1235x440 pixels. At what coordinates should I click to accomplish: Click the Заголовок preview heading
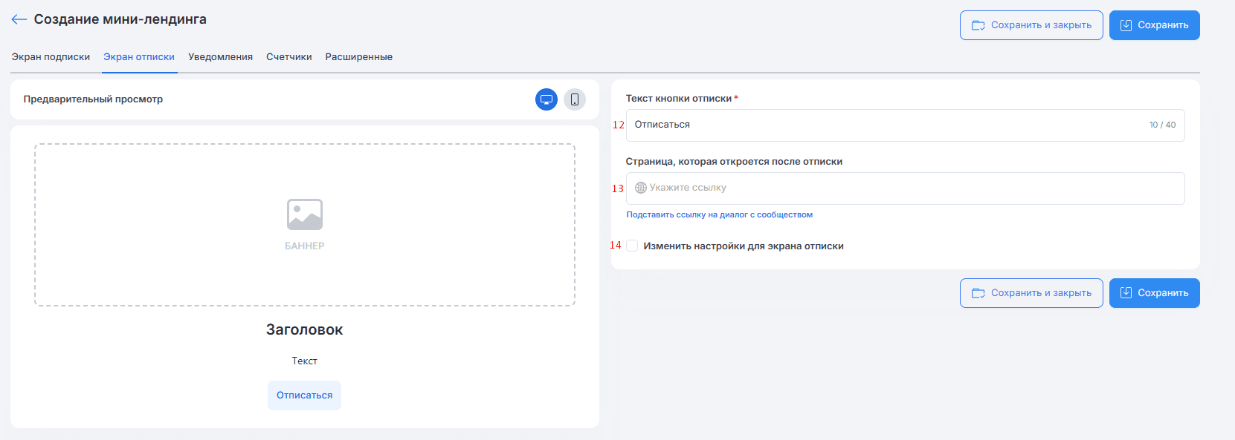305,329
